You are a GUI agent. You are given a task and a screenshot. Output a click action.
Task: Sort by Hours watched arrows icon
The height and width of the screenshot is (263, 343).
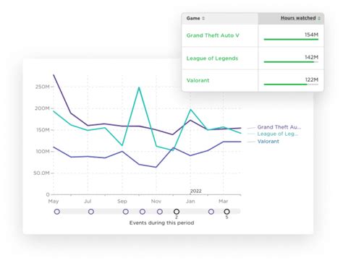(x=319, y=18)
